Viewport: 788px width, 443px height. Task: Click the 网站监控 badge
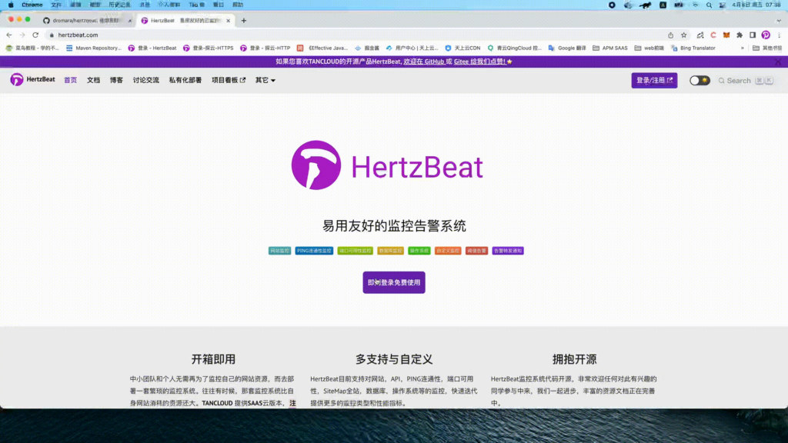[x=279, y=251]
